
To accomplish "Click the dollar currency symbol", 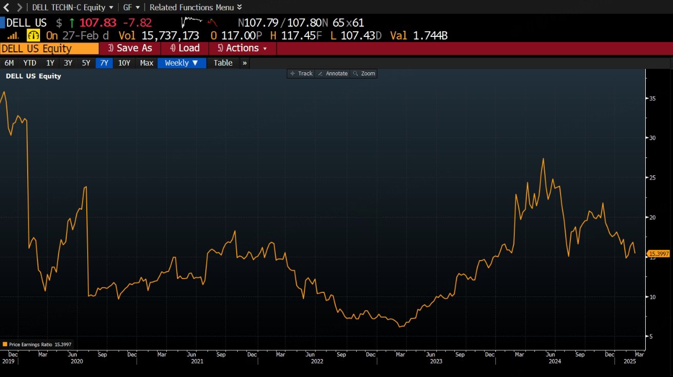I will click(59, 23).
